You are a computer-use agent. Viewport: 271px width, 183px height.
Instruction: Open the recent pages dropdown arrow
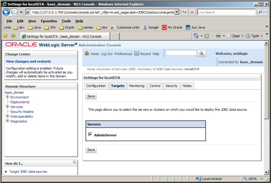21,12
